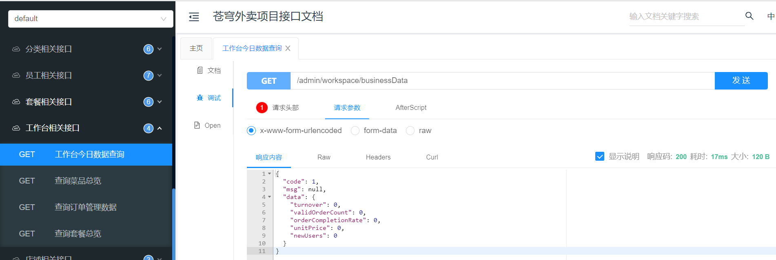Image resolution: width=776 pixels, height=260 pixels.
Task: Fold JSON data object at line 4
Action: [269, 197]
